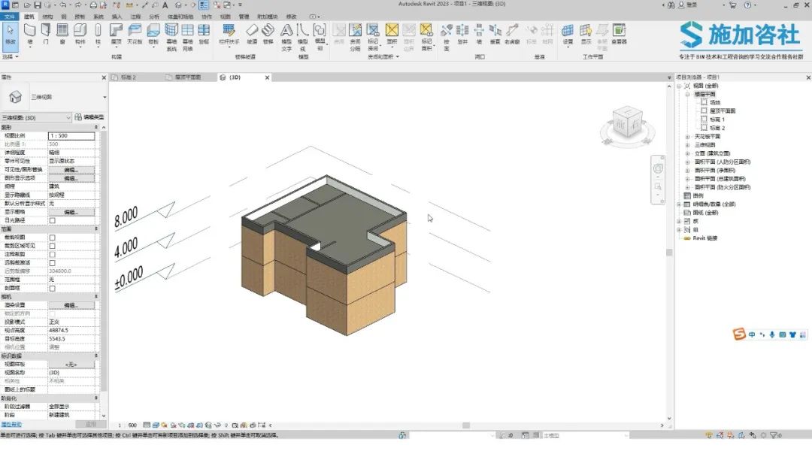Switch to the 结构 ribbon tab
This screenshot has width=812, height=457.
[x=47, y=17]
